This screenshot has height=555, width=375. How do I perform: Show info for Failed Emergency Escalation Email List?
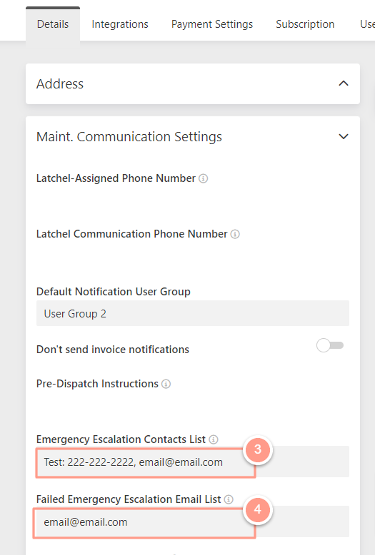pyautogui.click(x=229, y=499)
